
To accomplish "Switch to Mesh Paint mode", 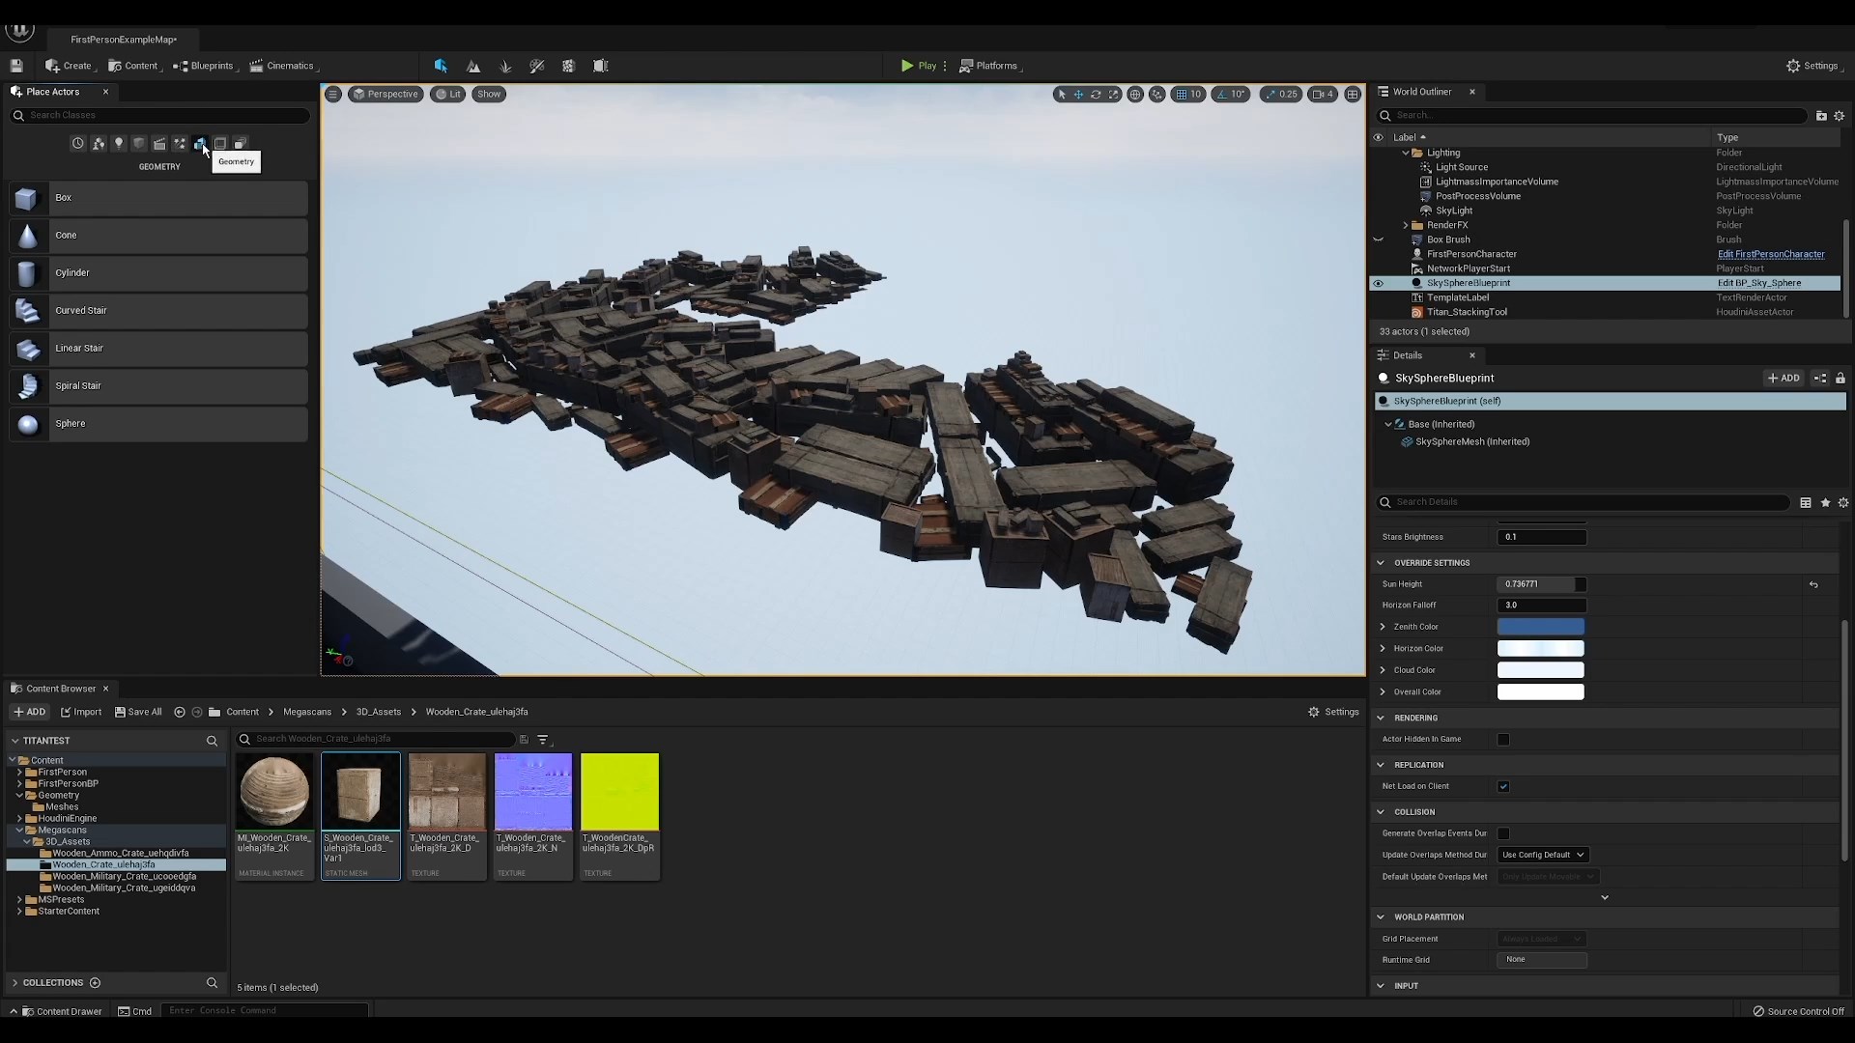I will click(x=537, y=66).
